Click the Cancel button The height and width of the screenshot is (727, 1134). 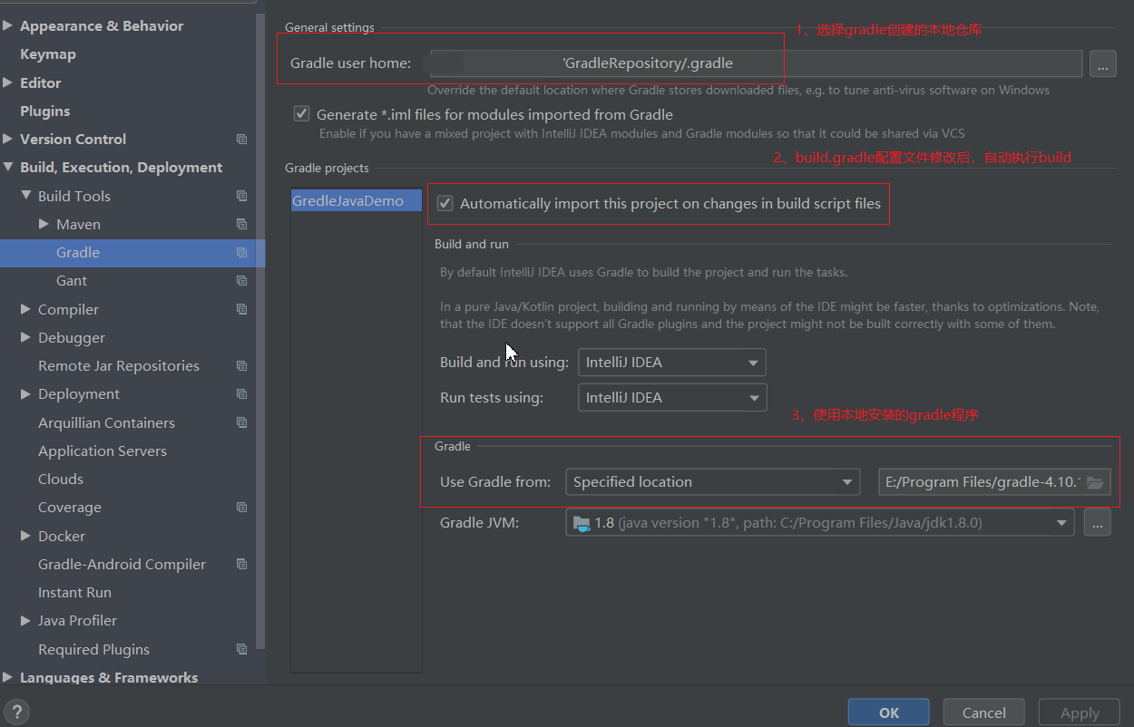(984, 712)
